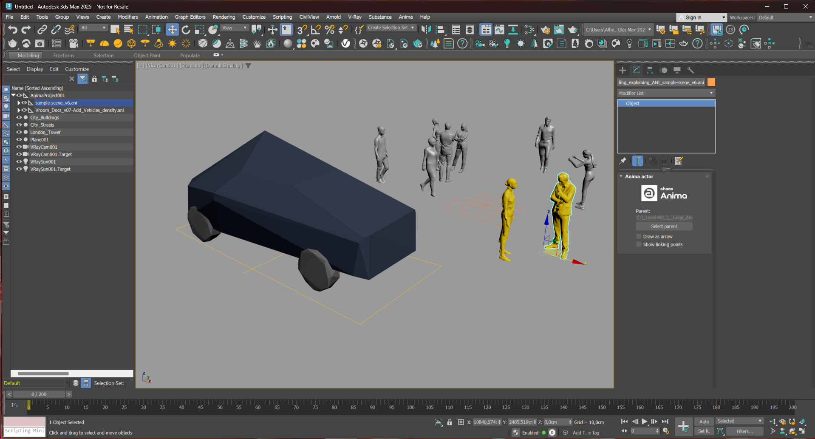Screen dimensions: 815x439
Task: Click the Mirror tool icon
Action: 426,29
